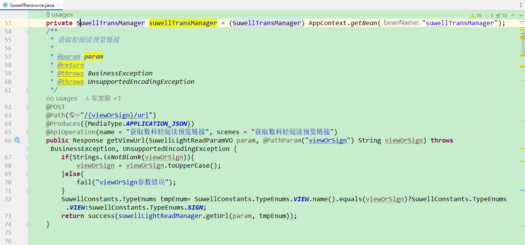This screenshot has height=245, width=525.
Task: Click the web endpoint gutter icon on line 66
Action: (x=17, y=140)
